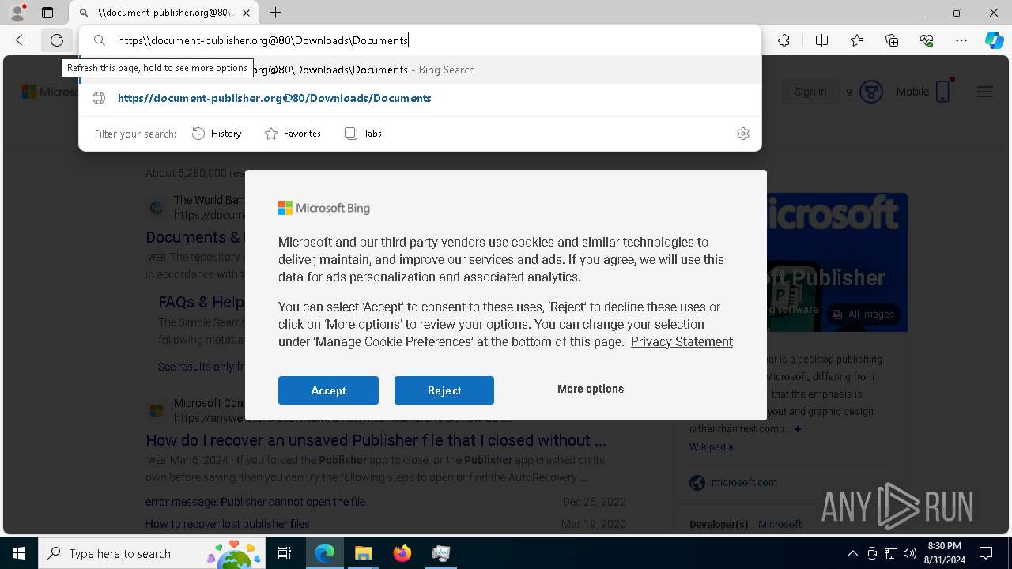Go back to the previous page
1012x569 pixels.
[22, 40]
